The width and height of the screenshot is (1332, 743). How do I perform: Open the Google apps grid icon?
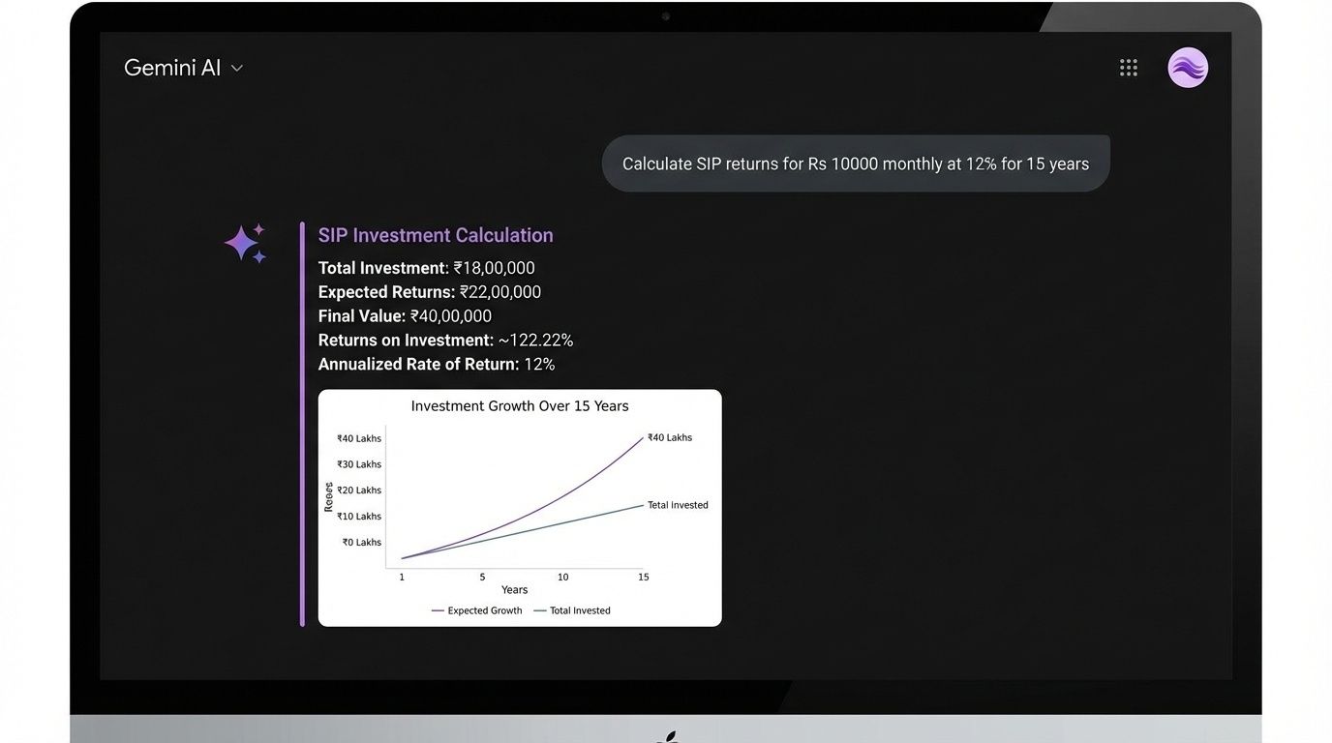tap(1128, 67)
